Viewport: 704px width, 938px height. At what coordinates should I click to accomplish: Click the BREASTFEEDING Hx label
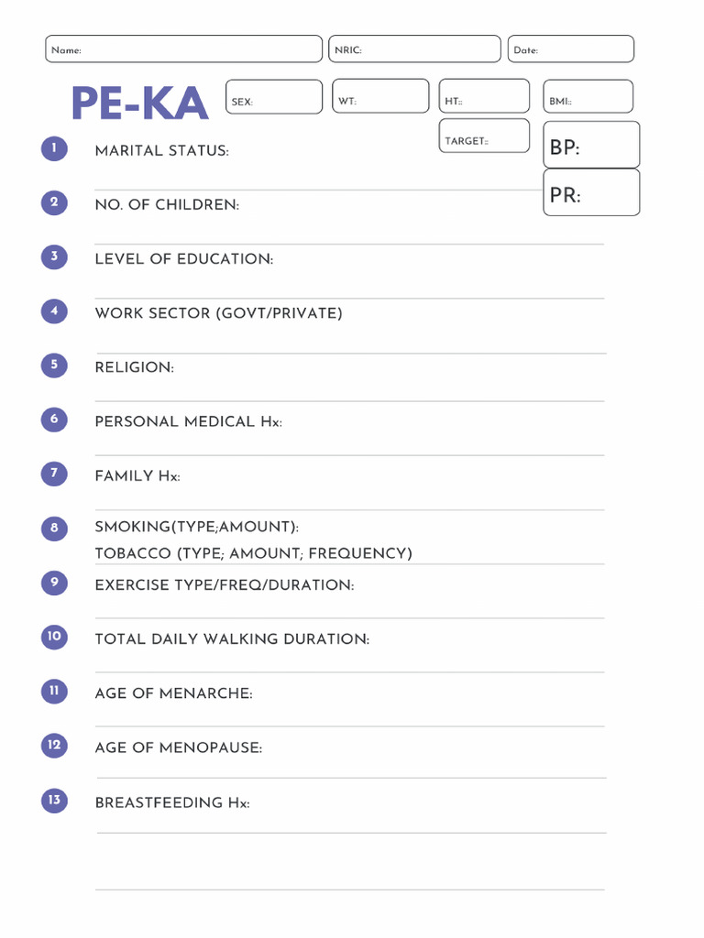point(172,802)
